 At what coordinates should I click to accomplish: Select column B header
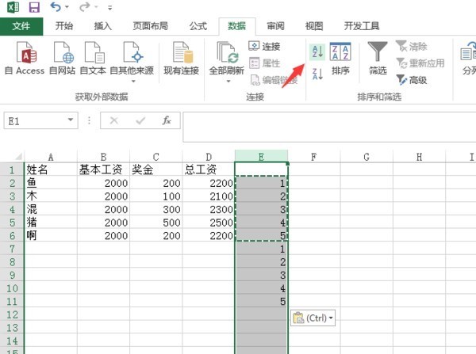(103, 157)
